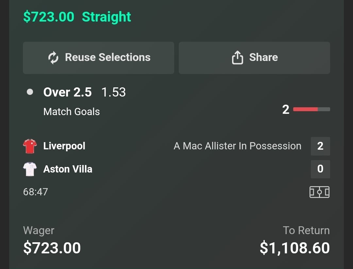Click Liverpool's score box showing 2
The width and height of the screenshot is (353, 269).
[320, 146]
